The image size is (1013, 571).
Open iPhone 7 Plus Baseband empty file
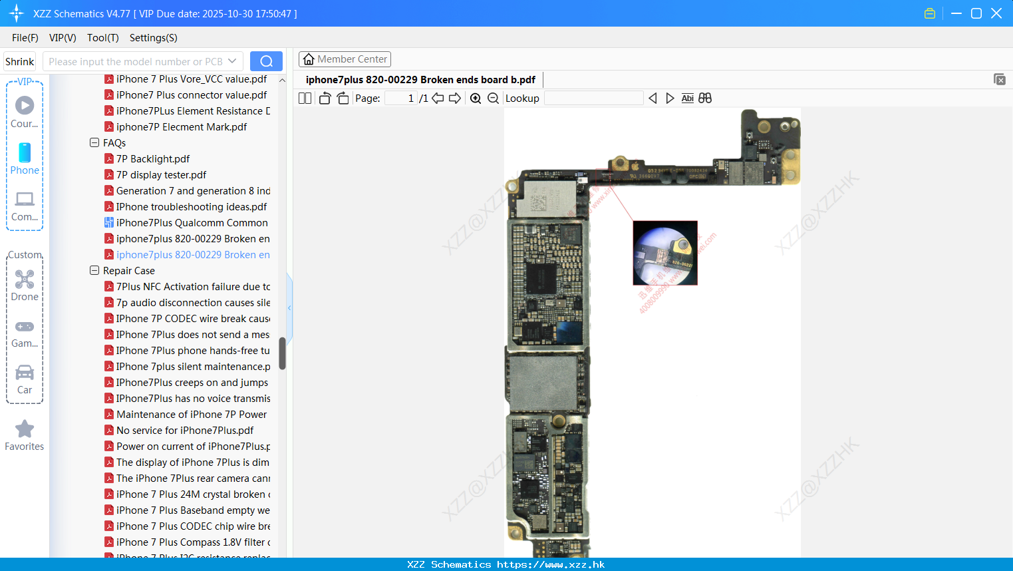(192, 510)
